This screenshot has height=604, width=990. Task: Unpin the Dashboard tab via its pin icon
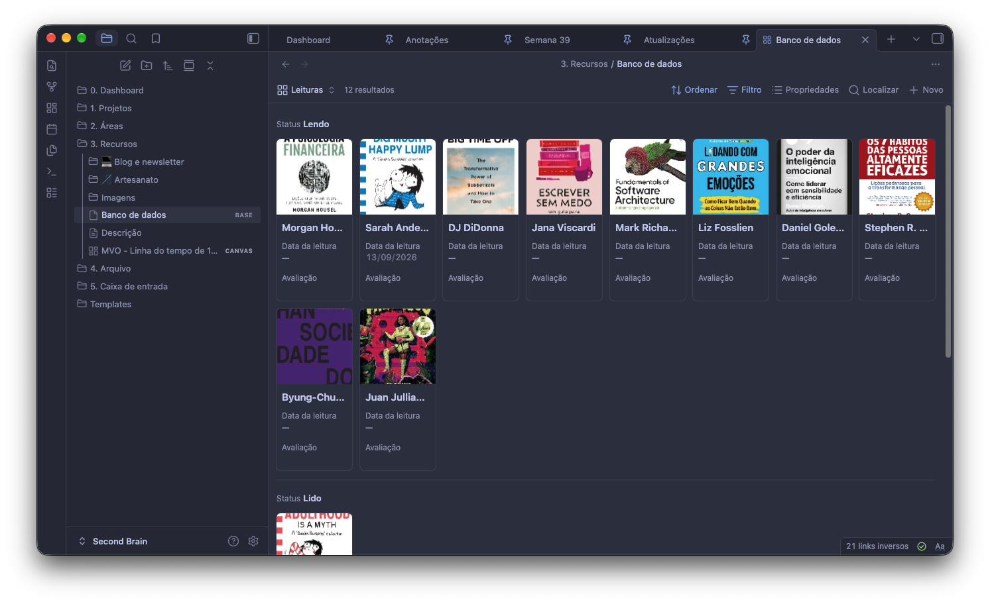point(389,40)
